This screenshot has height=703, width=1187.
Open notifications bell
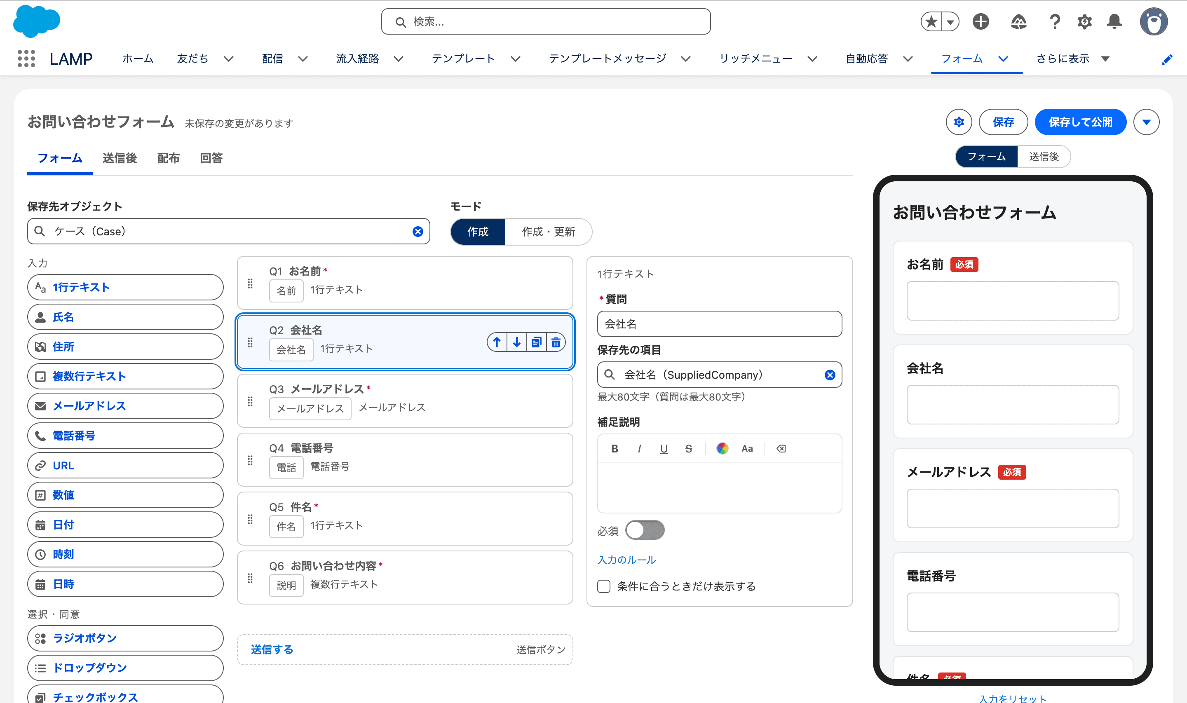[1114, 22]
